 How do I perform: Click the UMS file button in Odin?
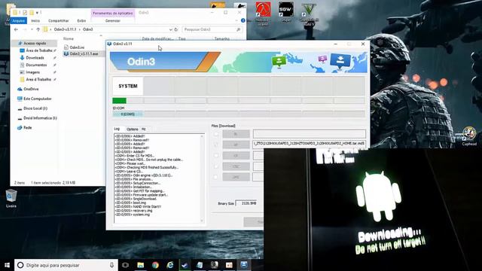coord(236,177)
